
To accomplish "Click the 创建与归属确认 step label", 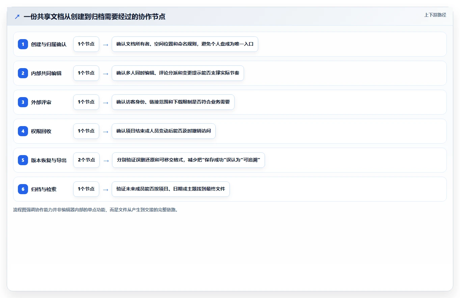I will pyautogui.click(x=49, y=44).
